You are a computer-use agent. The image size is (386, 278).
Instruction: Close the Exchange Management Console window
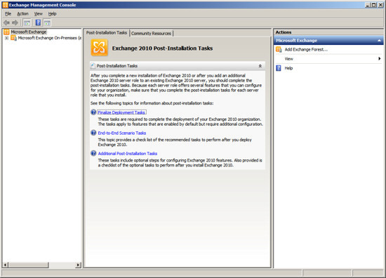point(380,5)
